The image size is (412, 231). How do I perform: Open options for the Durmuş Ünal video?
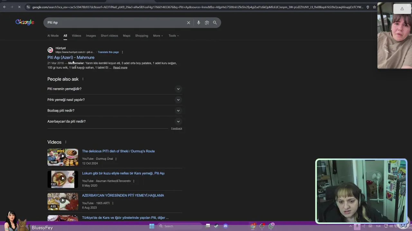coord(116,159)
